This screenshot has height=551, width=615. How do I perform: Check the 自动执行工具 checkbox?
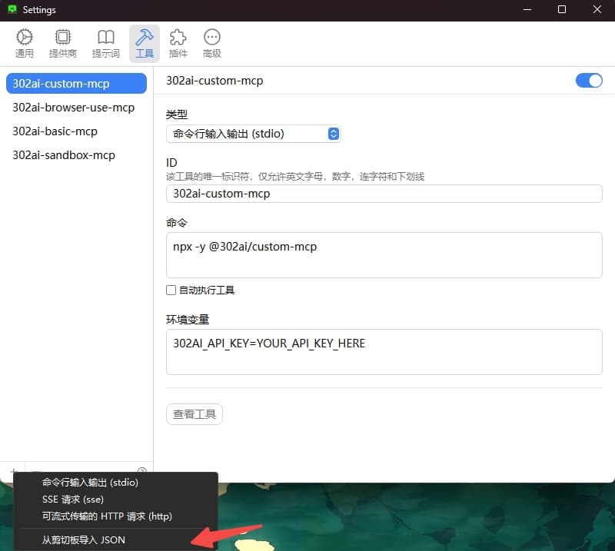click(x=171, y=290)
